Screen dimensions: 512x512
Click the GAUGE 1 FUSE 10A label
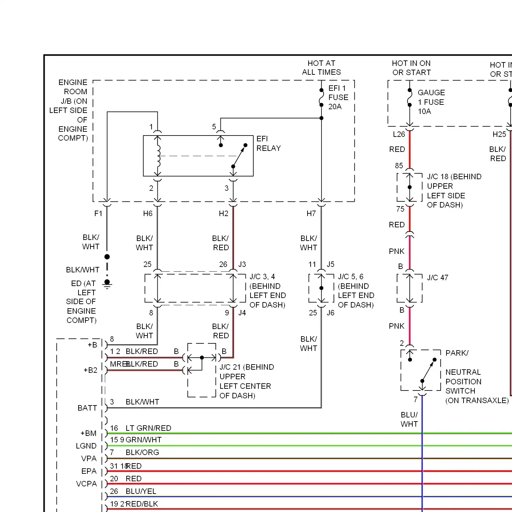tap(431, 102)
